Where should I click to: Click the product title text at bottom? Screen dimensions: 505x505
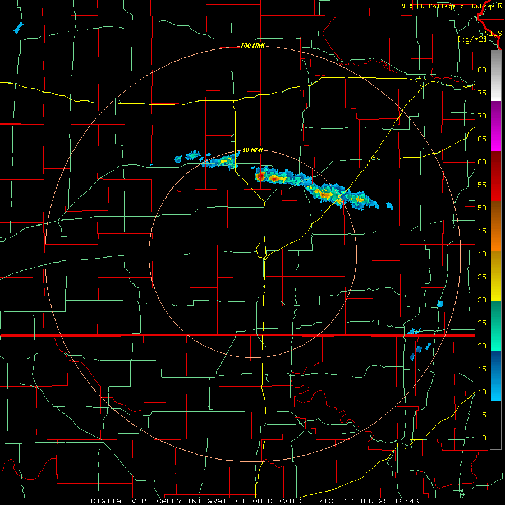(255, 501)
